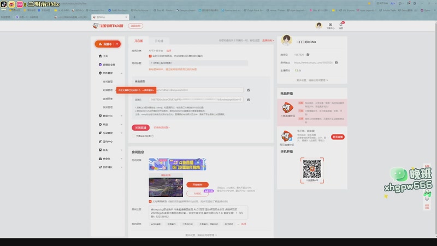Click the red select link after room tags
437x246 pixels.
point(244,224)
